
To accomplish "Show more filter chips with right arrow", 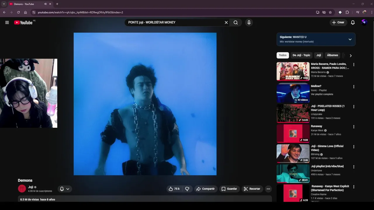I will pyautogui.click(x=351, y=55).
